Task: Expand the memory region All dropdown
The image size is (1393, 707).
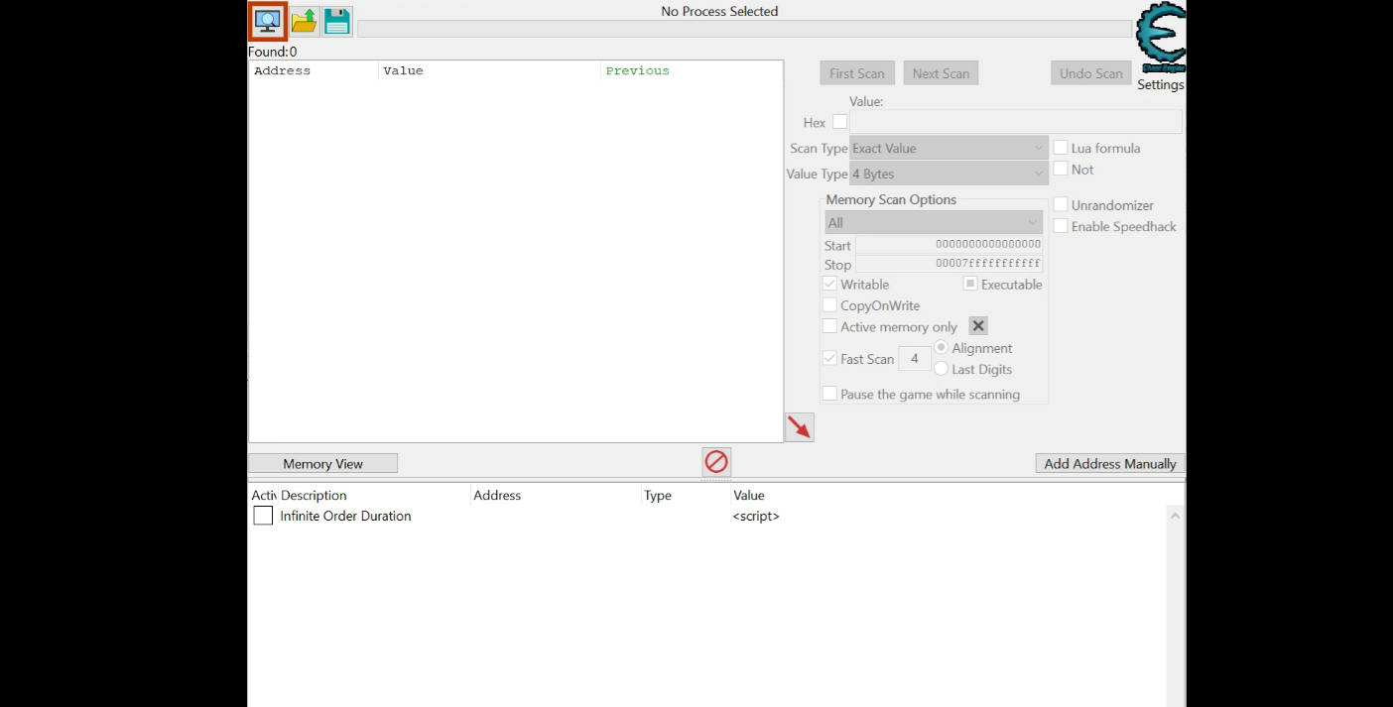Action: [933, 222]
